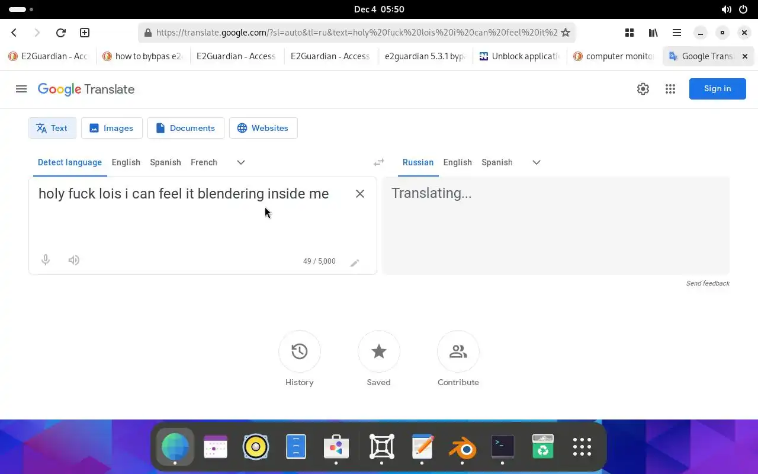
Task: Open text editor from the dock
Action: 422,447
